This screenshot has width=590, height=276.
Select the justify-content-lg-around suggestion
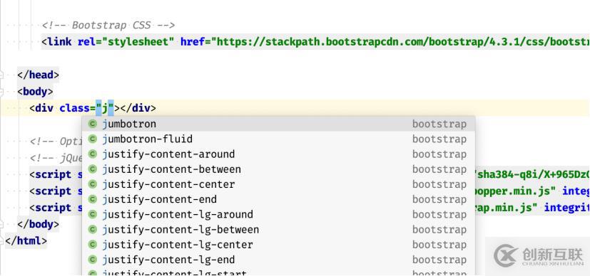[278, 215]
